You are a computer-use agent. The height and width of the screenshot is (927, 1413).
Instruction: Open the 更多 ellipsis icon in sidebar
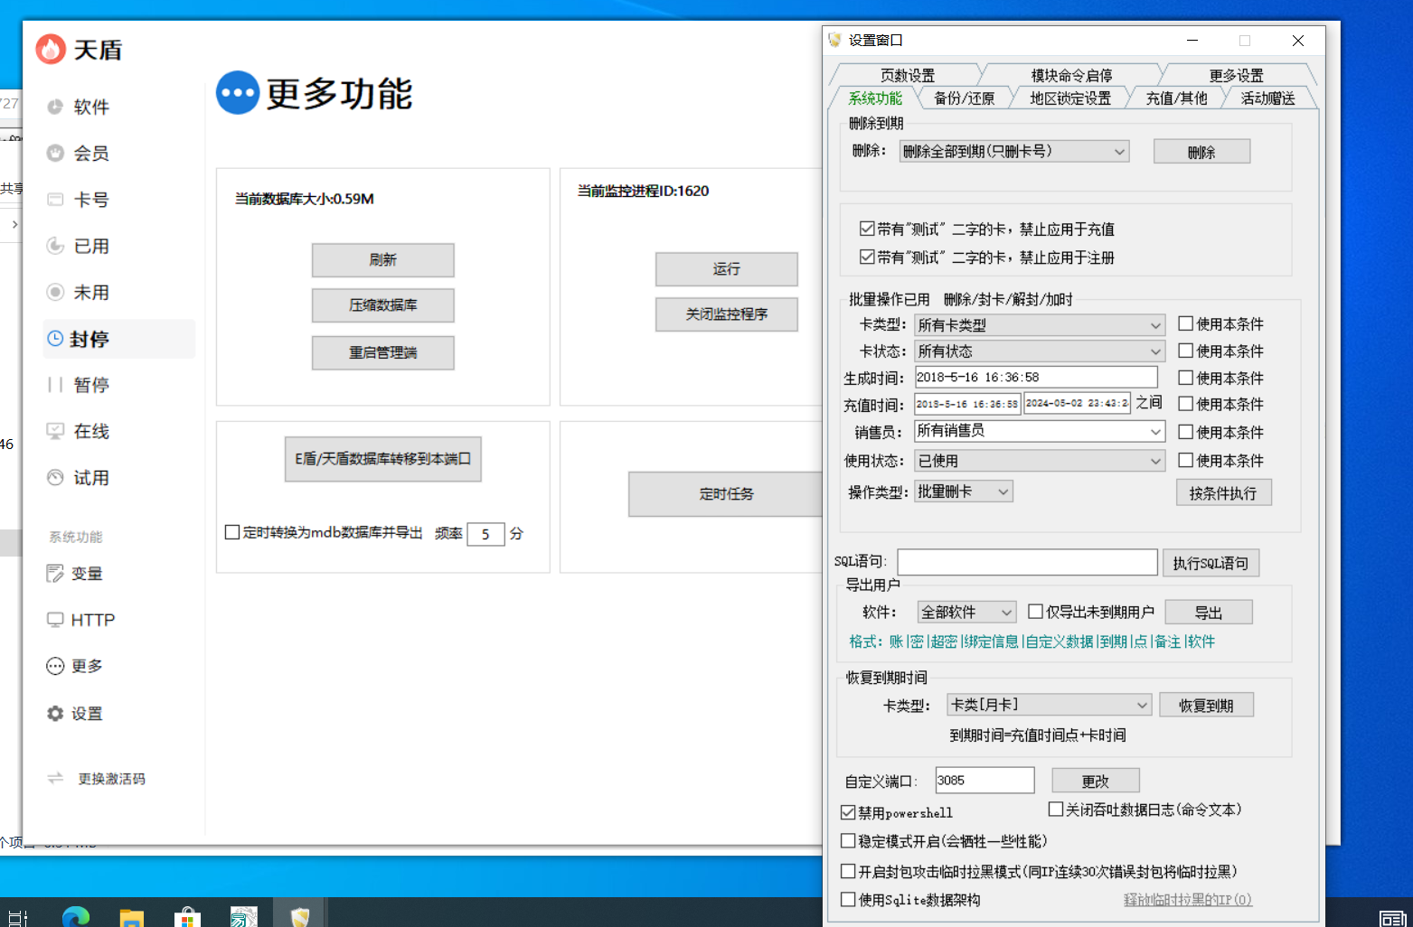(55, 666)
